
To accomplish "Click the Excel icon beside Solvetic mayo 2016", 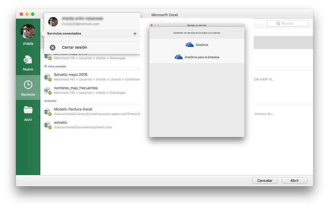I will pyautogui.click(x=48, y=77).
